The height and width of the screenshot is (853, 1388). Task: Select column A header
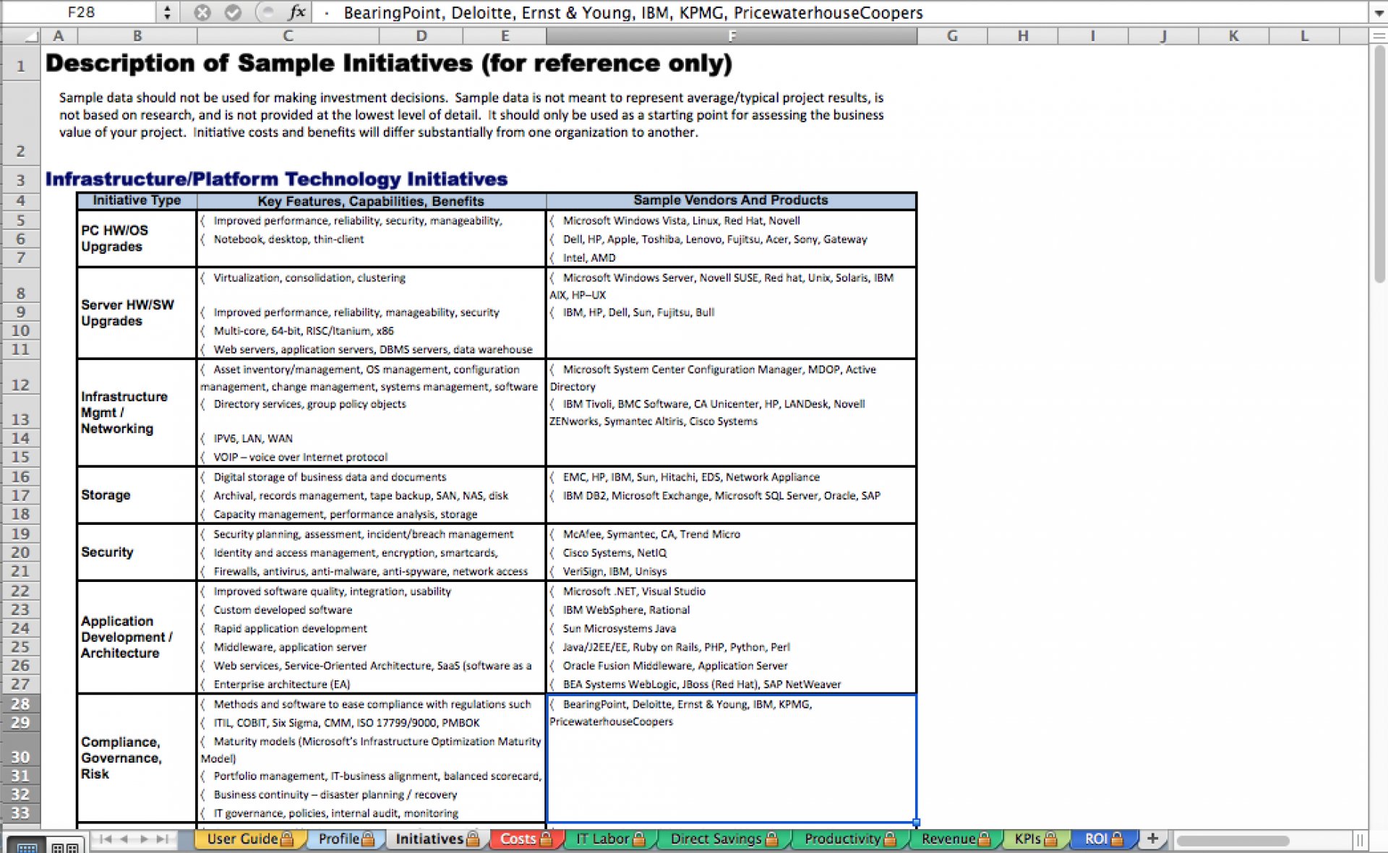pos(59,35)
